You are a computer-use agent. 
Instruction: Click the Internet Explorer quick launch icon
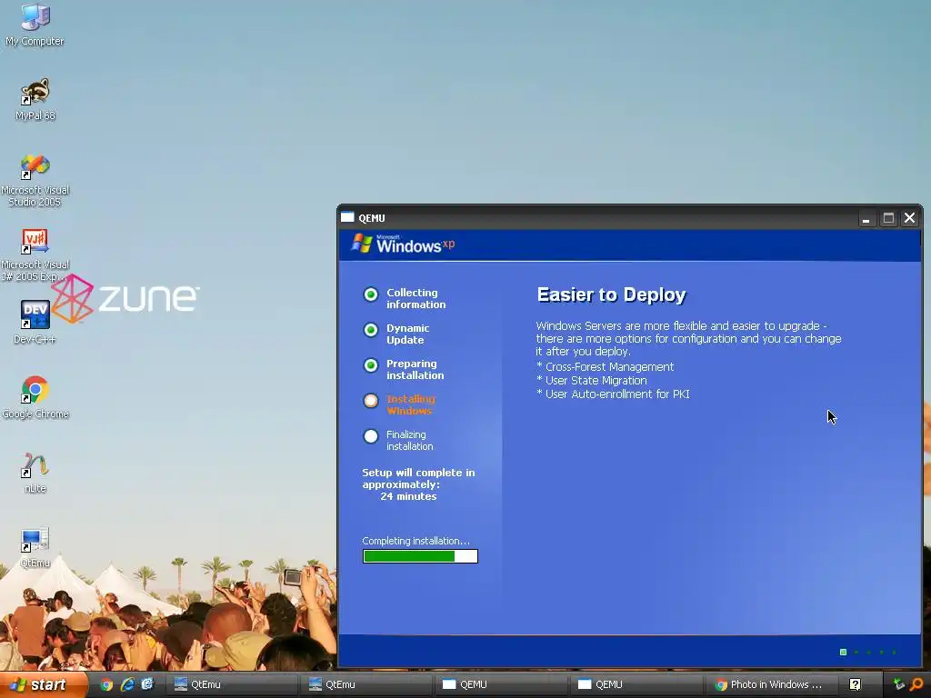[127, 684]
